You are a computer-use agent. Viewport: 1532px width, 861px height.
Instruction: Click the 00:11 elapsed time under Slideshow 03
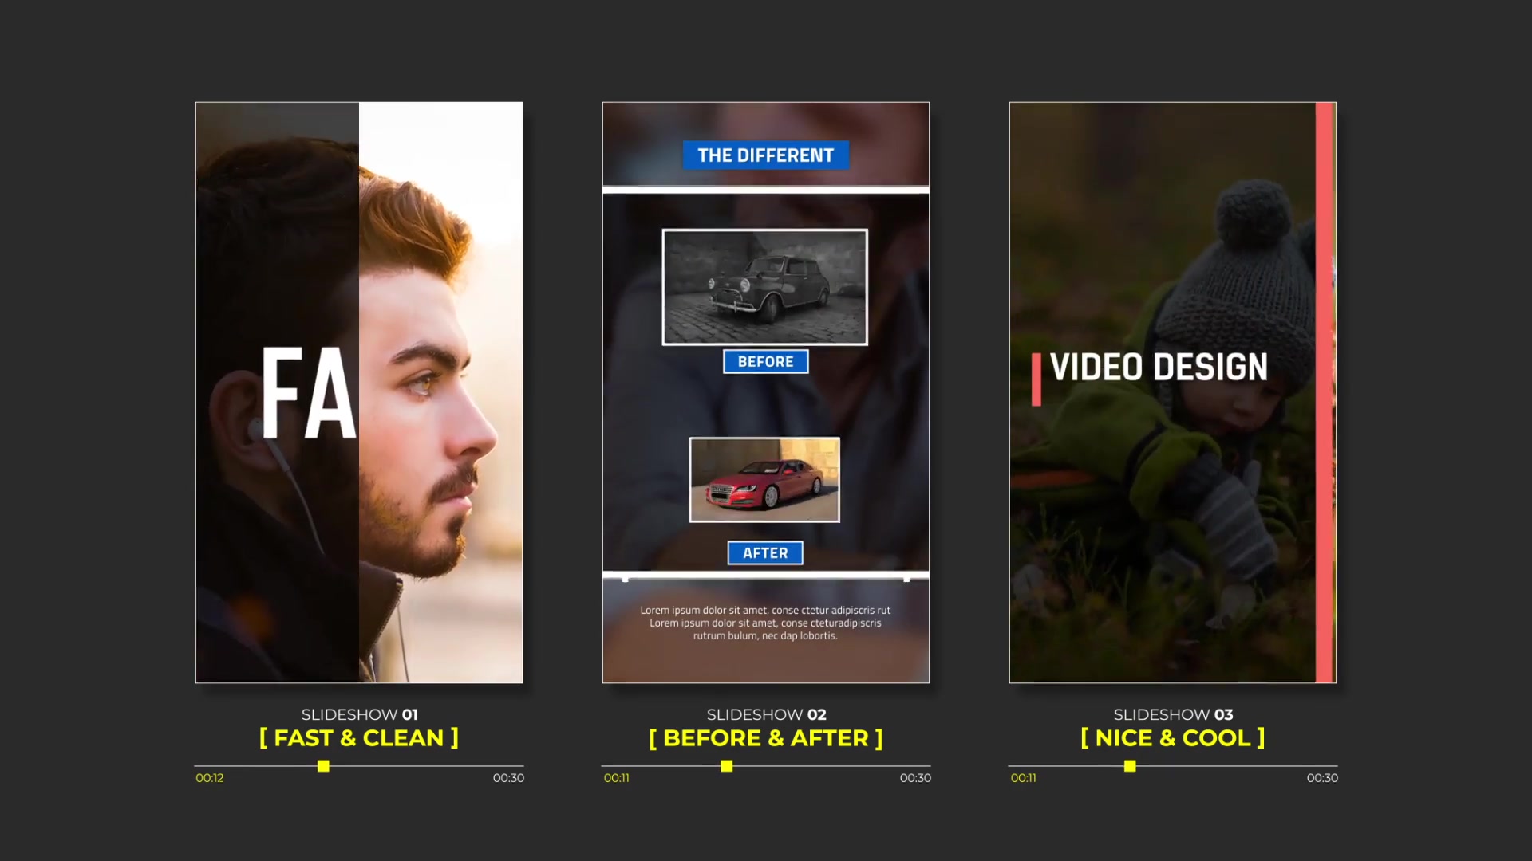coord(1024,778)
